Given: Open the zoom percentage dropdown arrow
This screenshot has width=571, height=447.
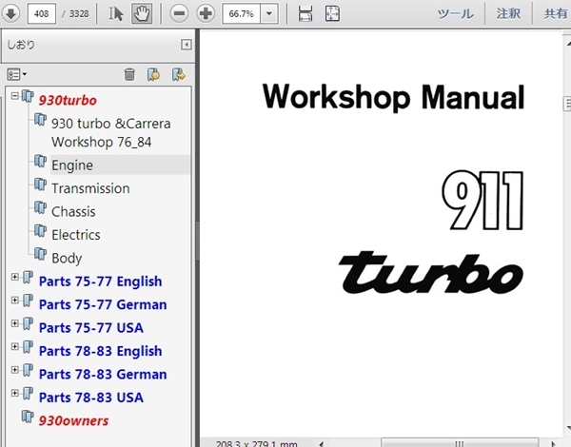Looking at the screenshot, I should point(269,14).
